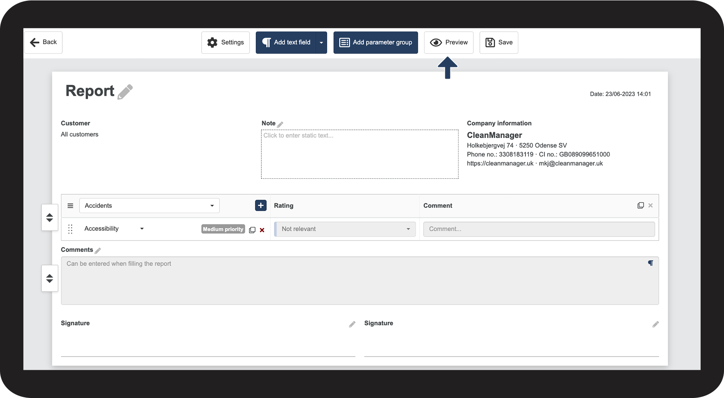The width and height of the screenshot is (724, 398).
Task: Click the static text note field
Action: (360, 154)
